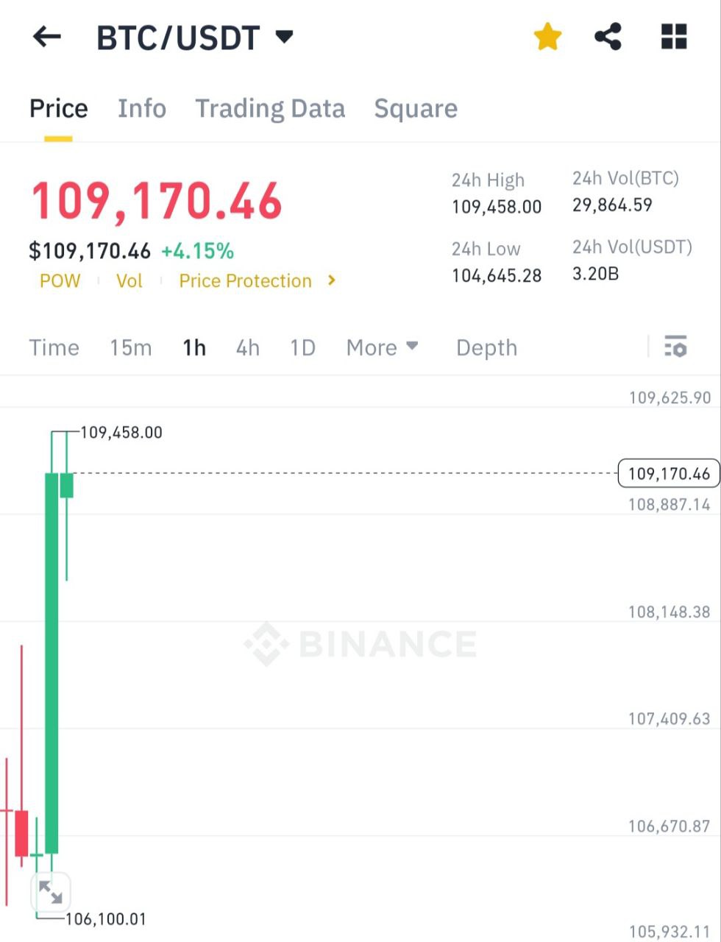721x942 pixels.
Task: Expand chart to fullscreen with arrows icon
Action: 51,893
